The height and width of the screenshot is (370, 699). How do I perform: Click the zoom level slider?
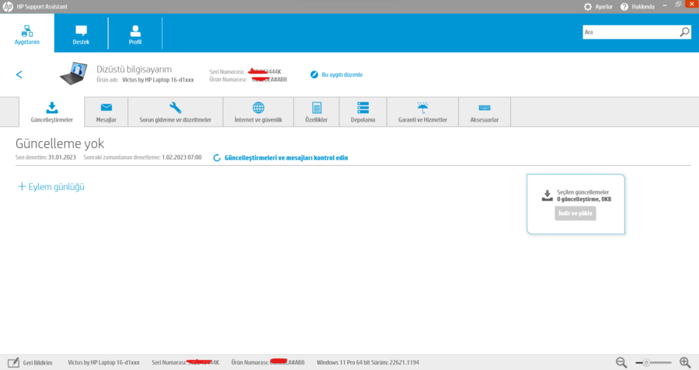coord(653,363)
